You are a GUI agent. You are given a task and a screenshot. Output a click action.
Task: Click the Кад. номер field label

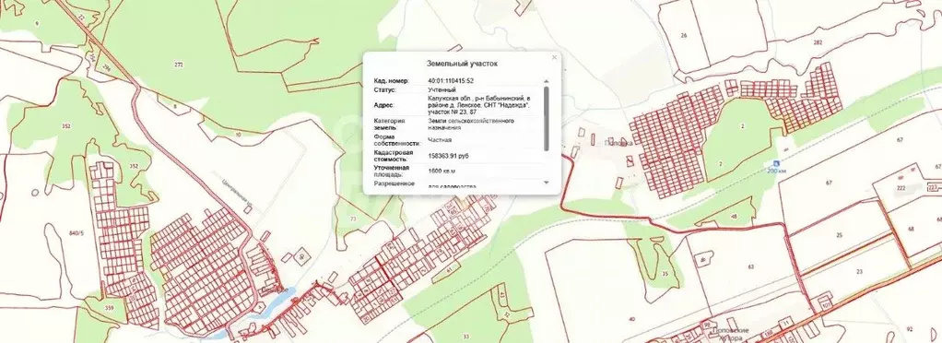point(391,80)
